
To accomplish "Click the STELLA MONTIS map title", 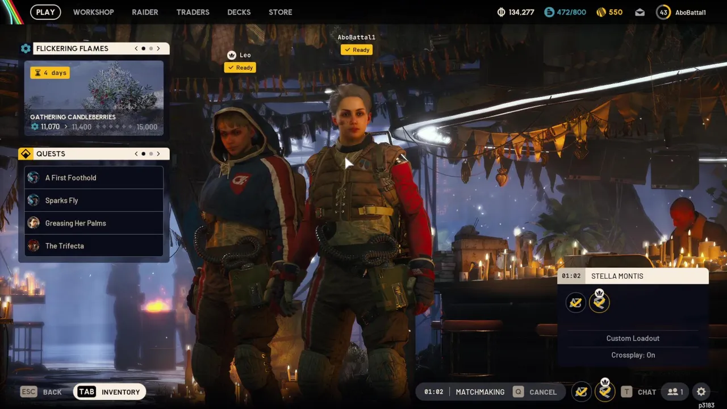I will pyautogui.click(x=617, y=276).
